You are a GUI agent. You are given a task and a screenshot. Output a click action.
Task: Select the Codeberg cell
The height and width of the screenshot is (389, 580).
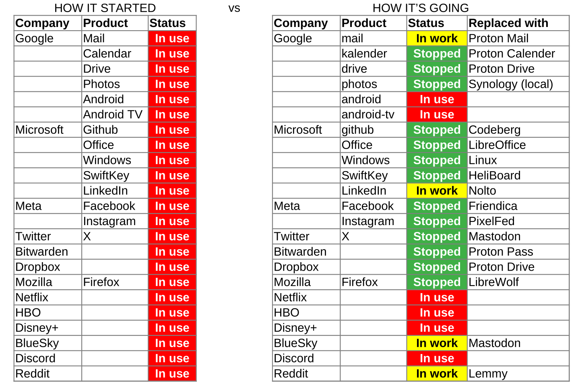(494, 130)
